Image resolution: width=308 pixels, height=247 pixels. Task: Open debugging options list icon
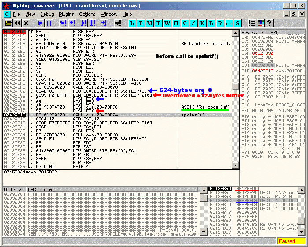click(x=252, y=23)
